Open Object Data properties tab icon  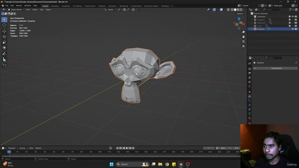pos(249,114)
